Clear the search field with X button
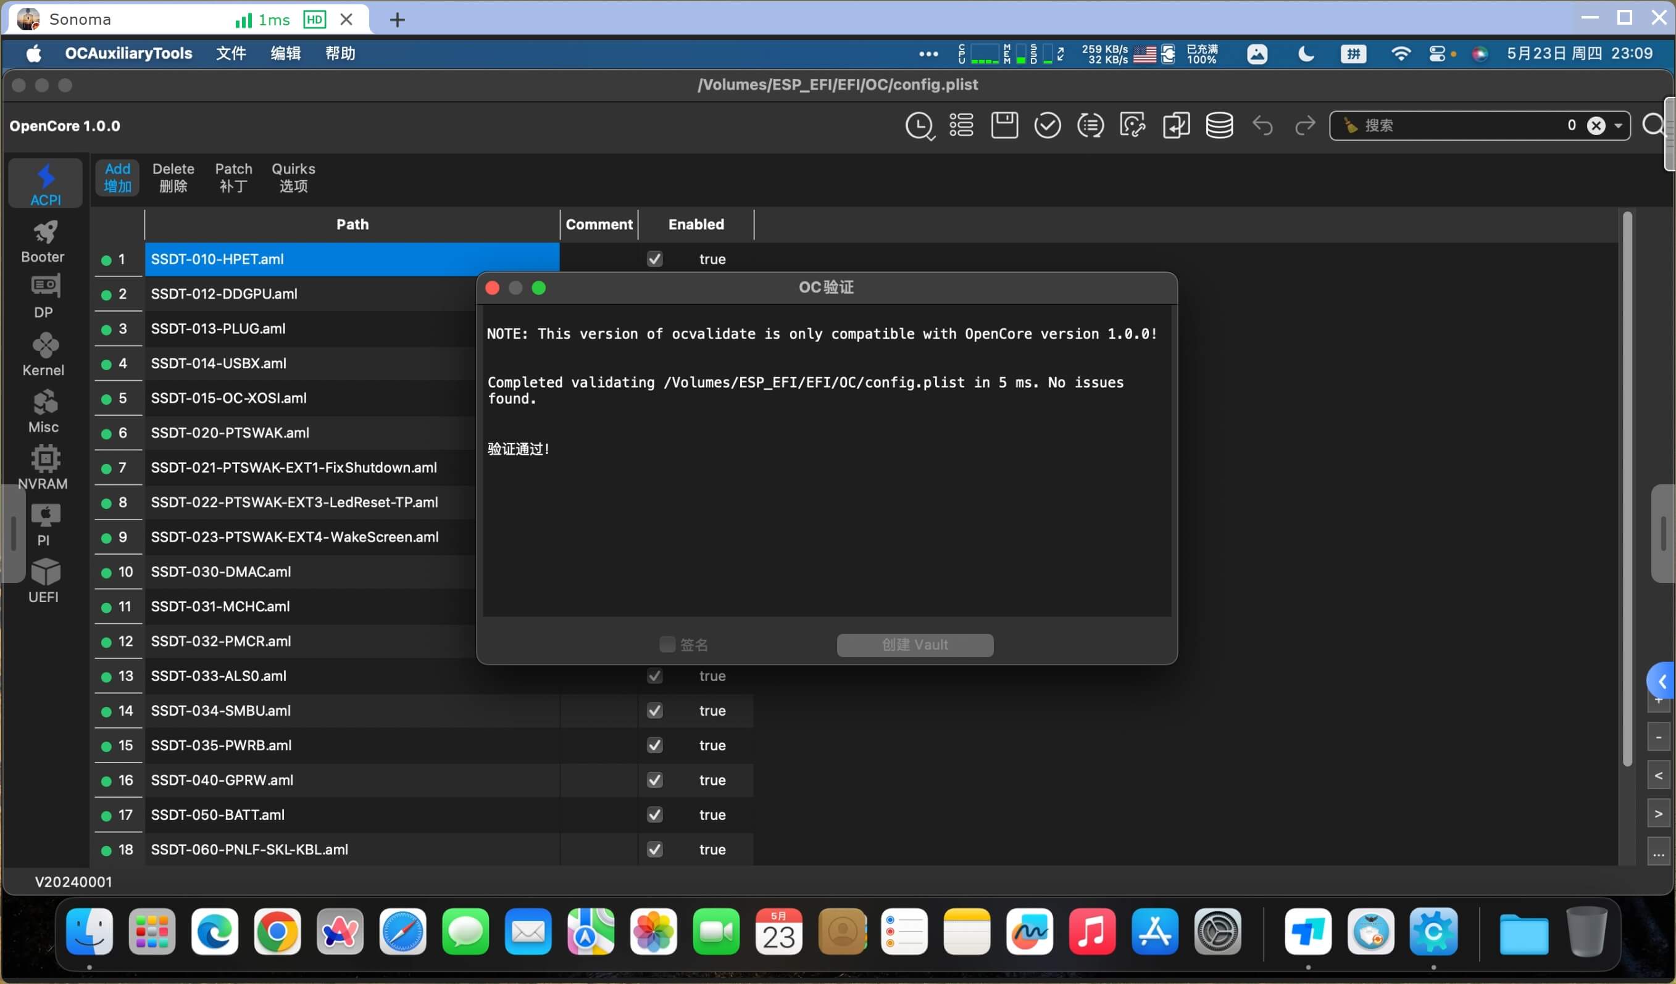 point(1596,126)
